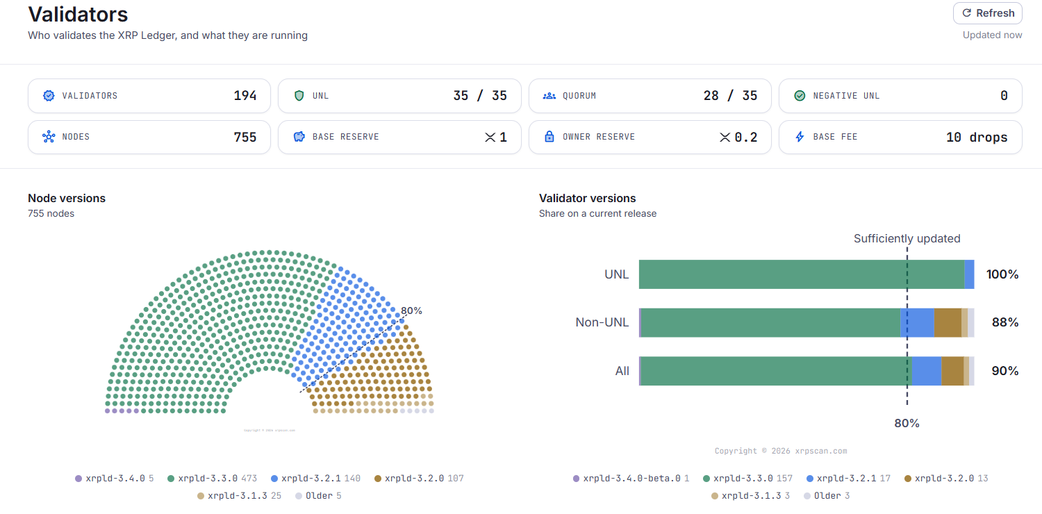
Task: Click the Refresh button
Action: coord(988,13)
